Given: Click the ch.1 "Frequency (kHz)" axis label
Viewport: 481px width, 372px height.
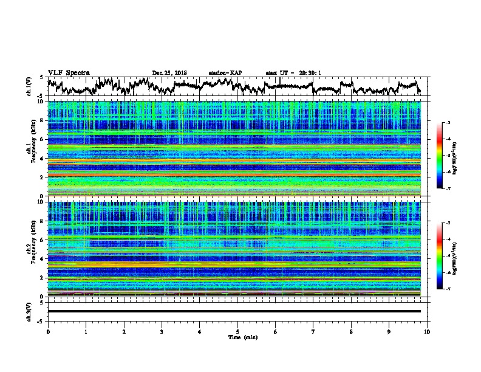Looking at the screenshot, I should click(x=33, y=141).
